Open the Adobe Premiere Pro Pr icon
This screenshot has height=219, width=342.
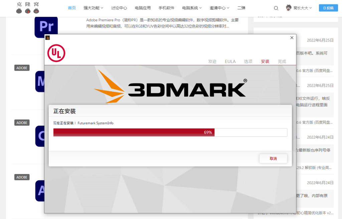(x=46, y=27)
